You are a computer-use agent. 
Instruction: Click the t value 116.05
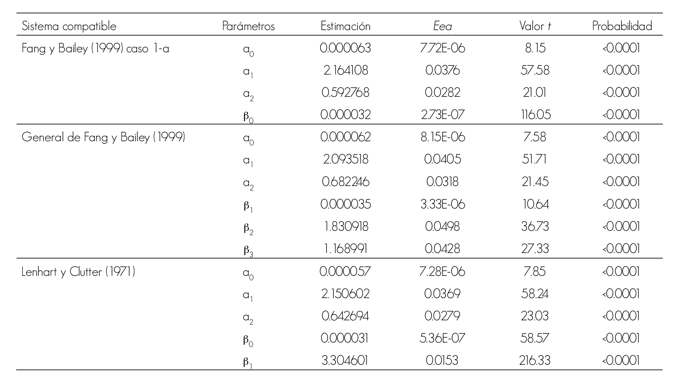(x=535, y=115)
